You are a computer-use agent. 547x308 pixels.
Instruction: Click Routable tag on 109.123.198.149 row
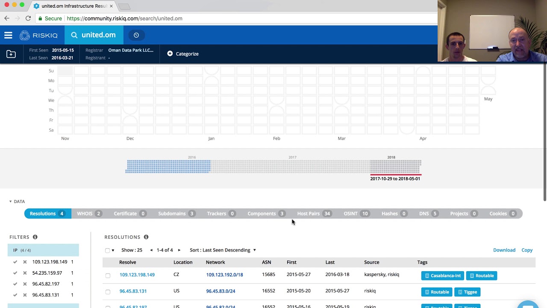point(482,275)
